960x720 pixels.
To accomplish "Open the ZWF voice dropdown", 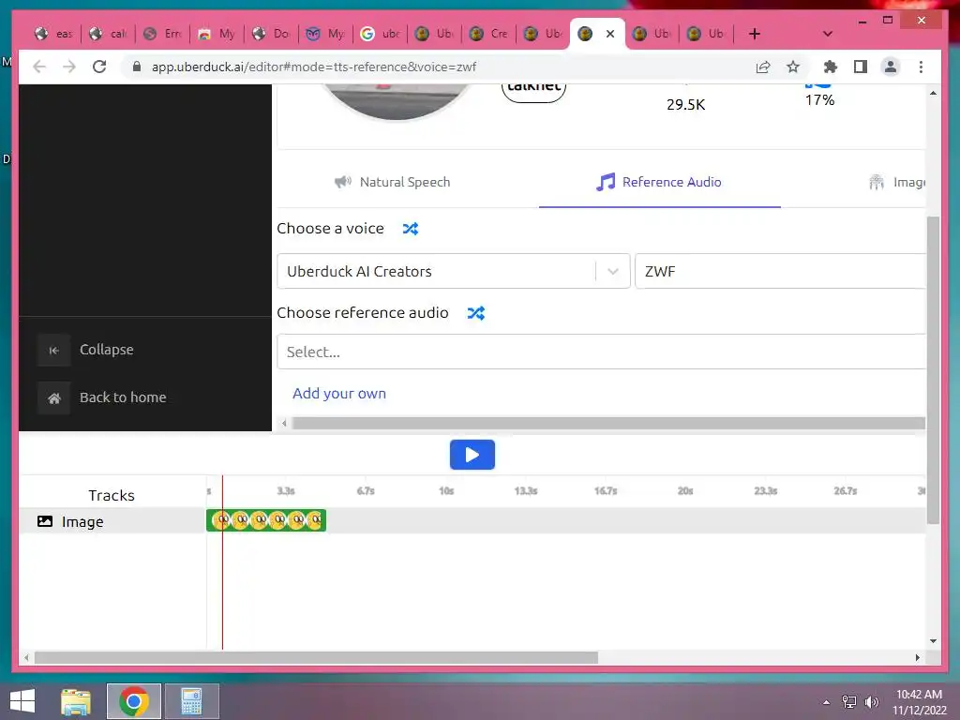I will (781, 271).
